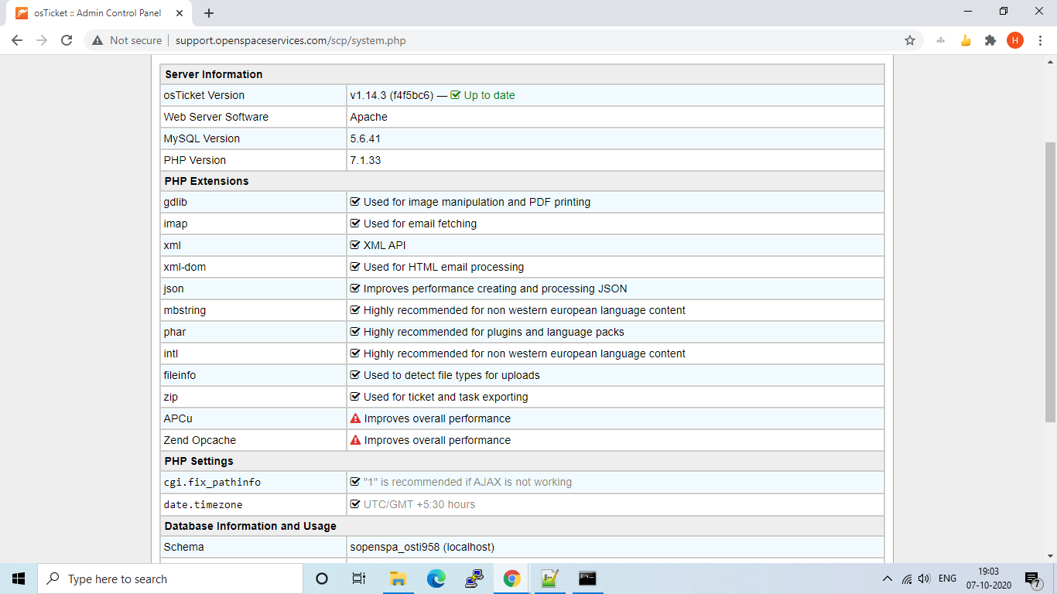Click the check icon for cgi.fix_pathinfo
The image size is (1057, 594).
point(355,482)
